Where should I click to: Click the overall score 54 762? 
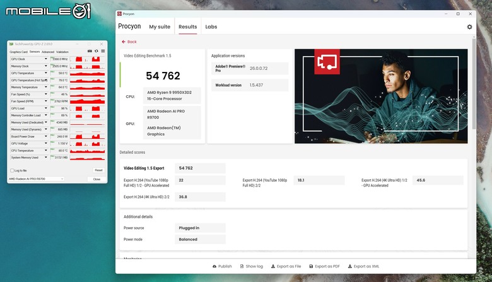coord(163,76)
